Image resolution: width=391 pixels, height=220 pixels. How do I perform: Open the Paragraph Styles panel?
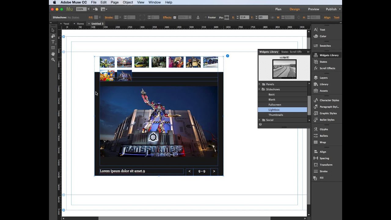[326, 107]
